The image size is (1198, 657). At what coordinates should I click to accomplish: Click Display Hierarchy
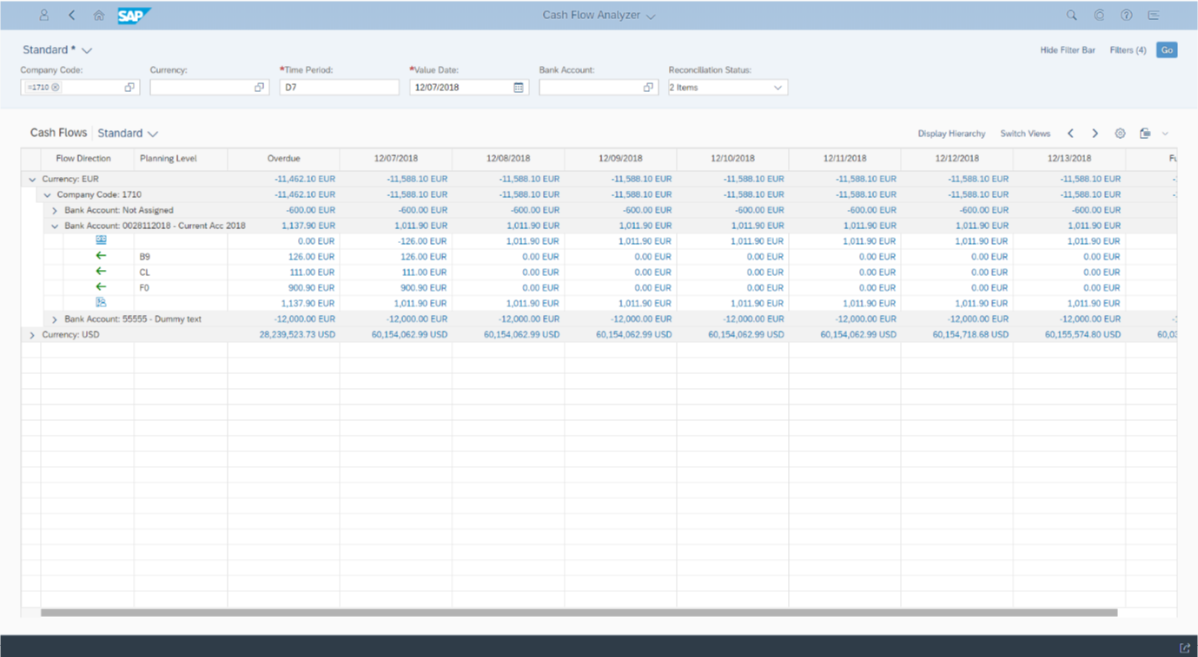(951, 134)
